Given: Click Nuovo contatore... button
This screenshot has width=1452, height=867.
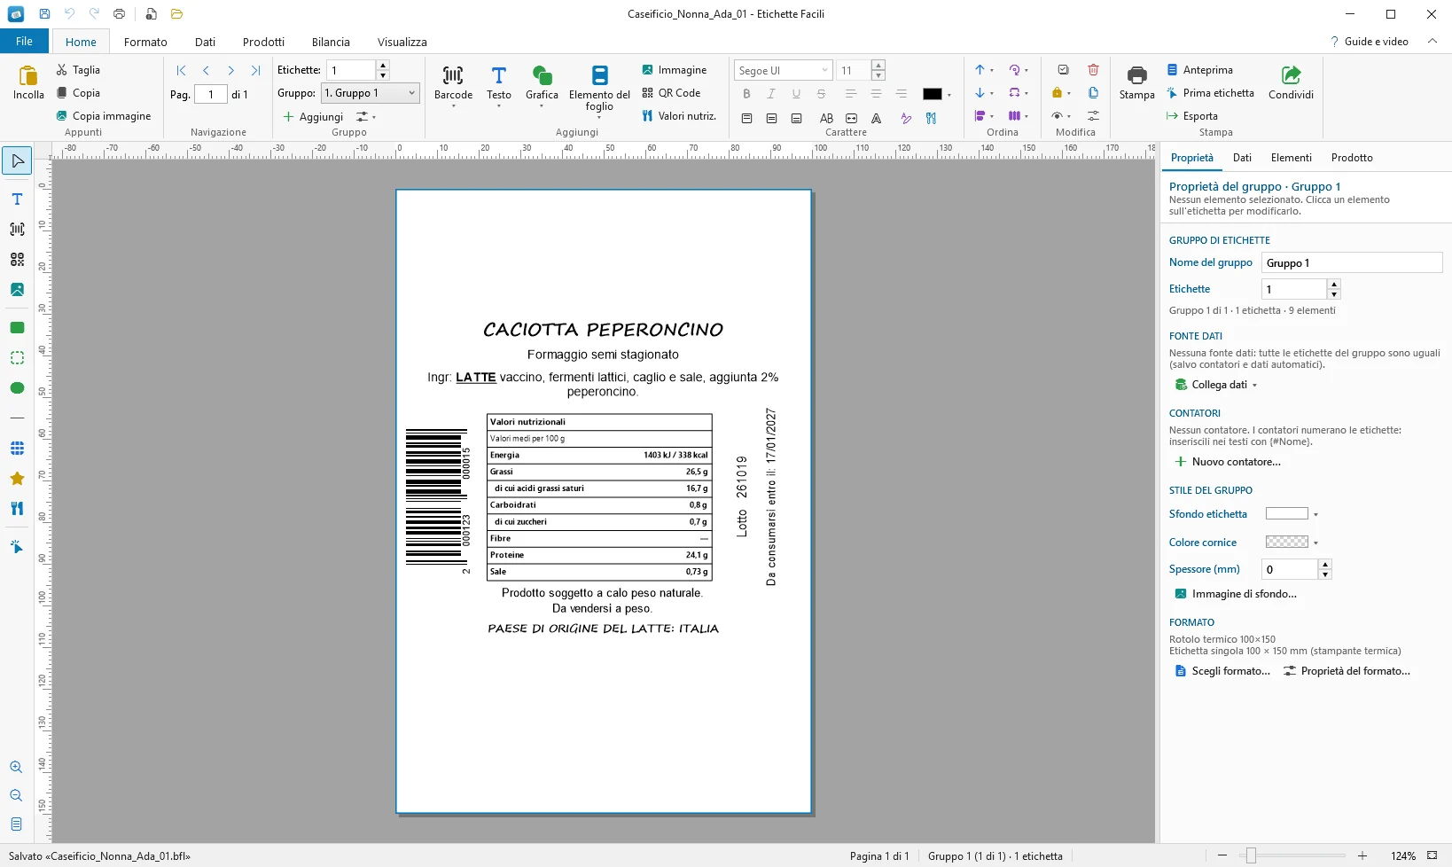Looking at the screenshot, I should pyautogui.click(x=1228, y=462).
